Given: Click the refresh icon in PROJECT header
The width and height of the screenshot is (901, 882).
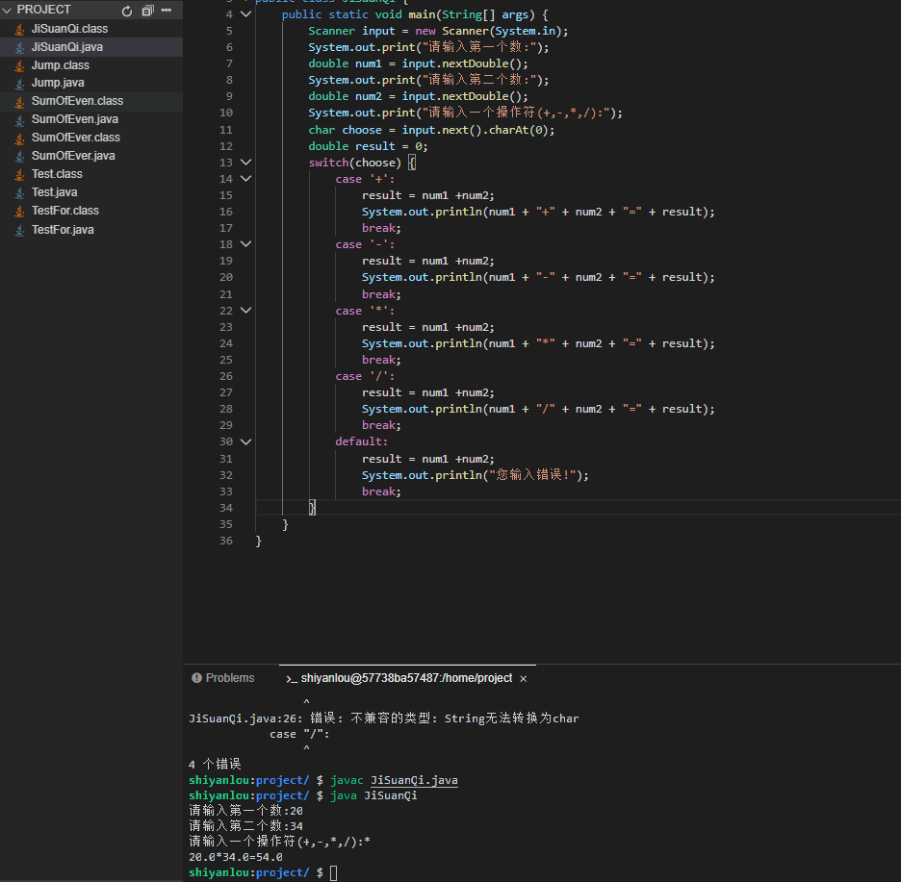Looking at the screenshot, I should 127,11.
